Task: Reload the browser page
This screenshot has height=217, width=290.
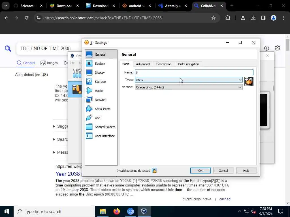Action: [x=27, y=18]
